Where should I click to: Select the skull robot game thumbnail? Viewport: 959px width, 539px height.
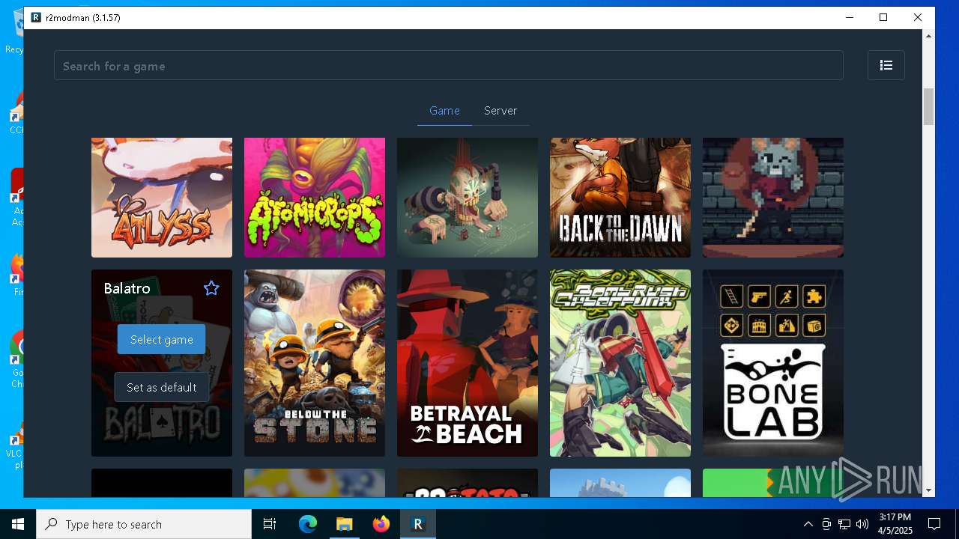point(468,198)
